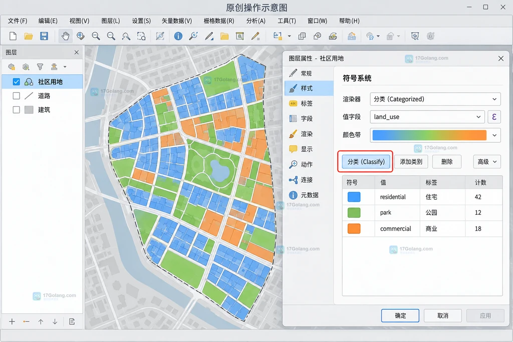Switch to the 元数据 tab
Viewport: 513px width, 342px height.
(309, 195)
